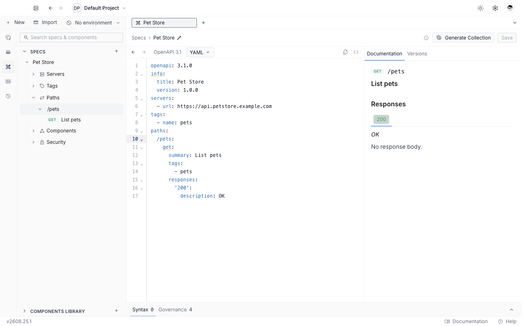This screenshot has height=326, width=523.
Task: Fold line 15 responses block
Action: point(142,181)
